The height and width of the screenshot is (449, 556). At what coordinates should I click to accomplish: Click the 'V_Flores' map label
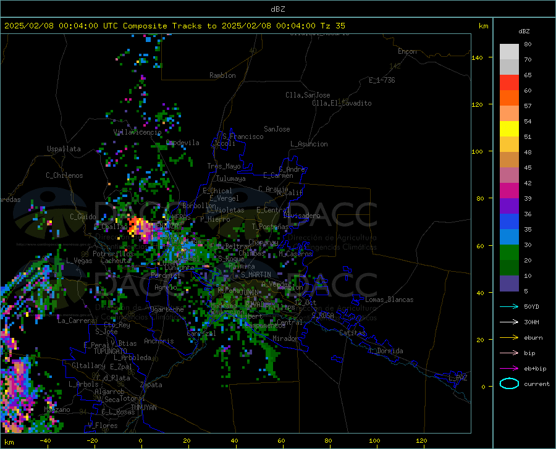(x=103, y=426)
